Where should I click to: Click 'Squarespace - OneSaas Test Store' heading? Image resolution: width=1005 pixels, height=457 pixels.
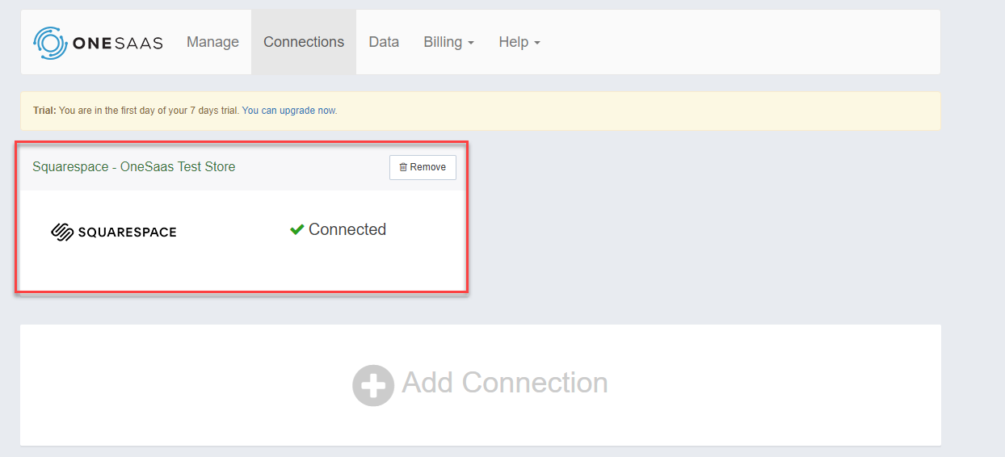point(134,167)
